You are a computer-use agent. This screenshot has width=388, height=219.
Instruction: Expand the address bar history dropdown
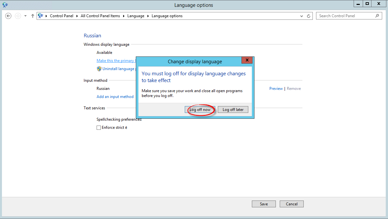pos(301,16)
